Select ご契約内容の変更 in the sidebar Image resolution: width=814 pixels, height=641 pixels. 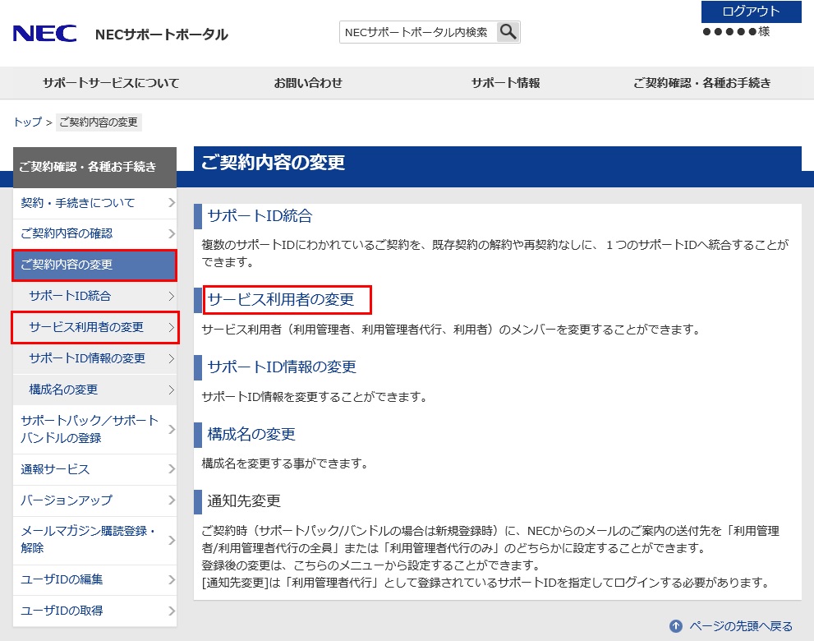click(67, 265)
